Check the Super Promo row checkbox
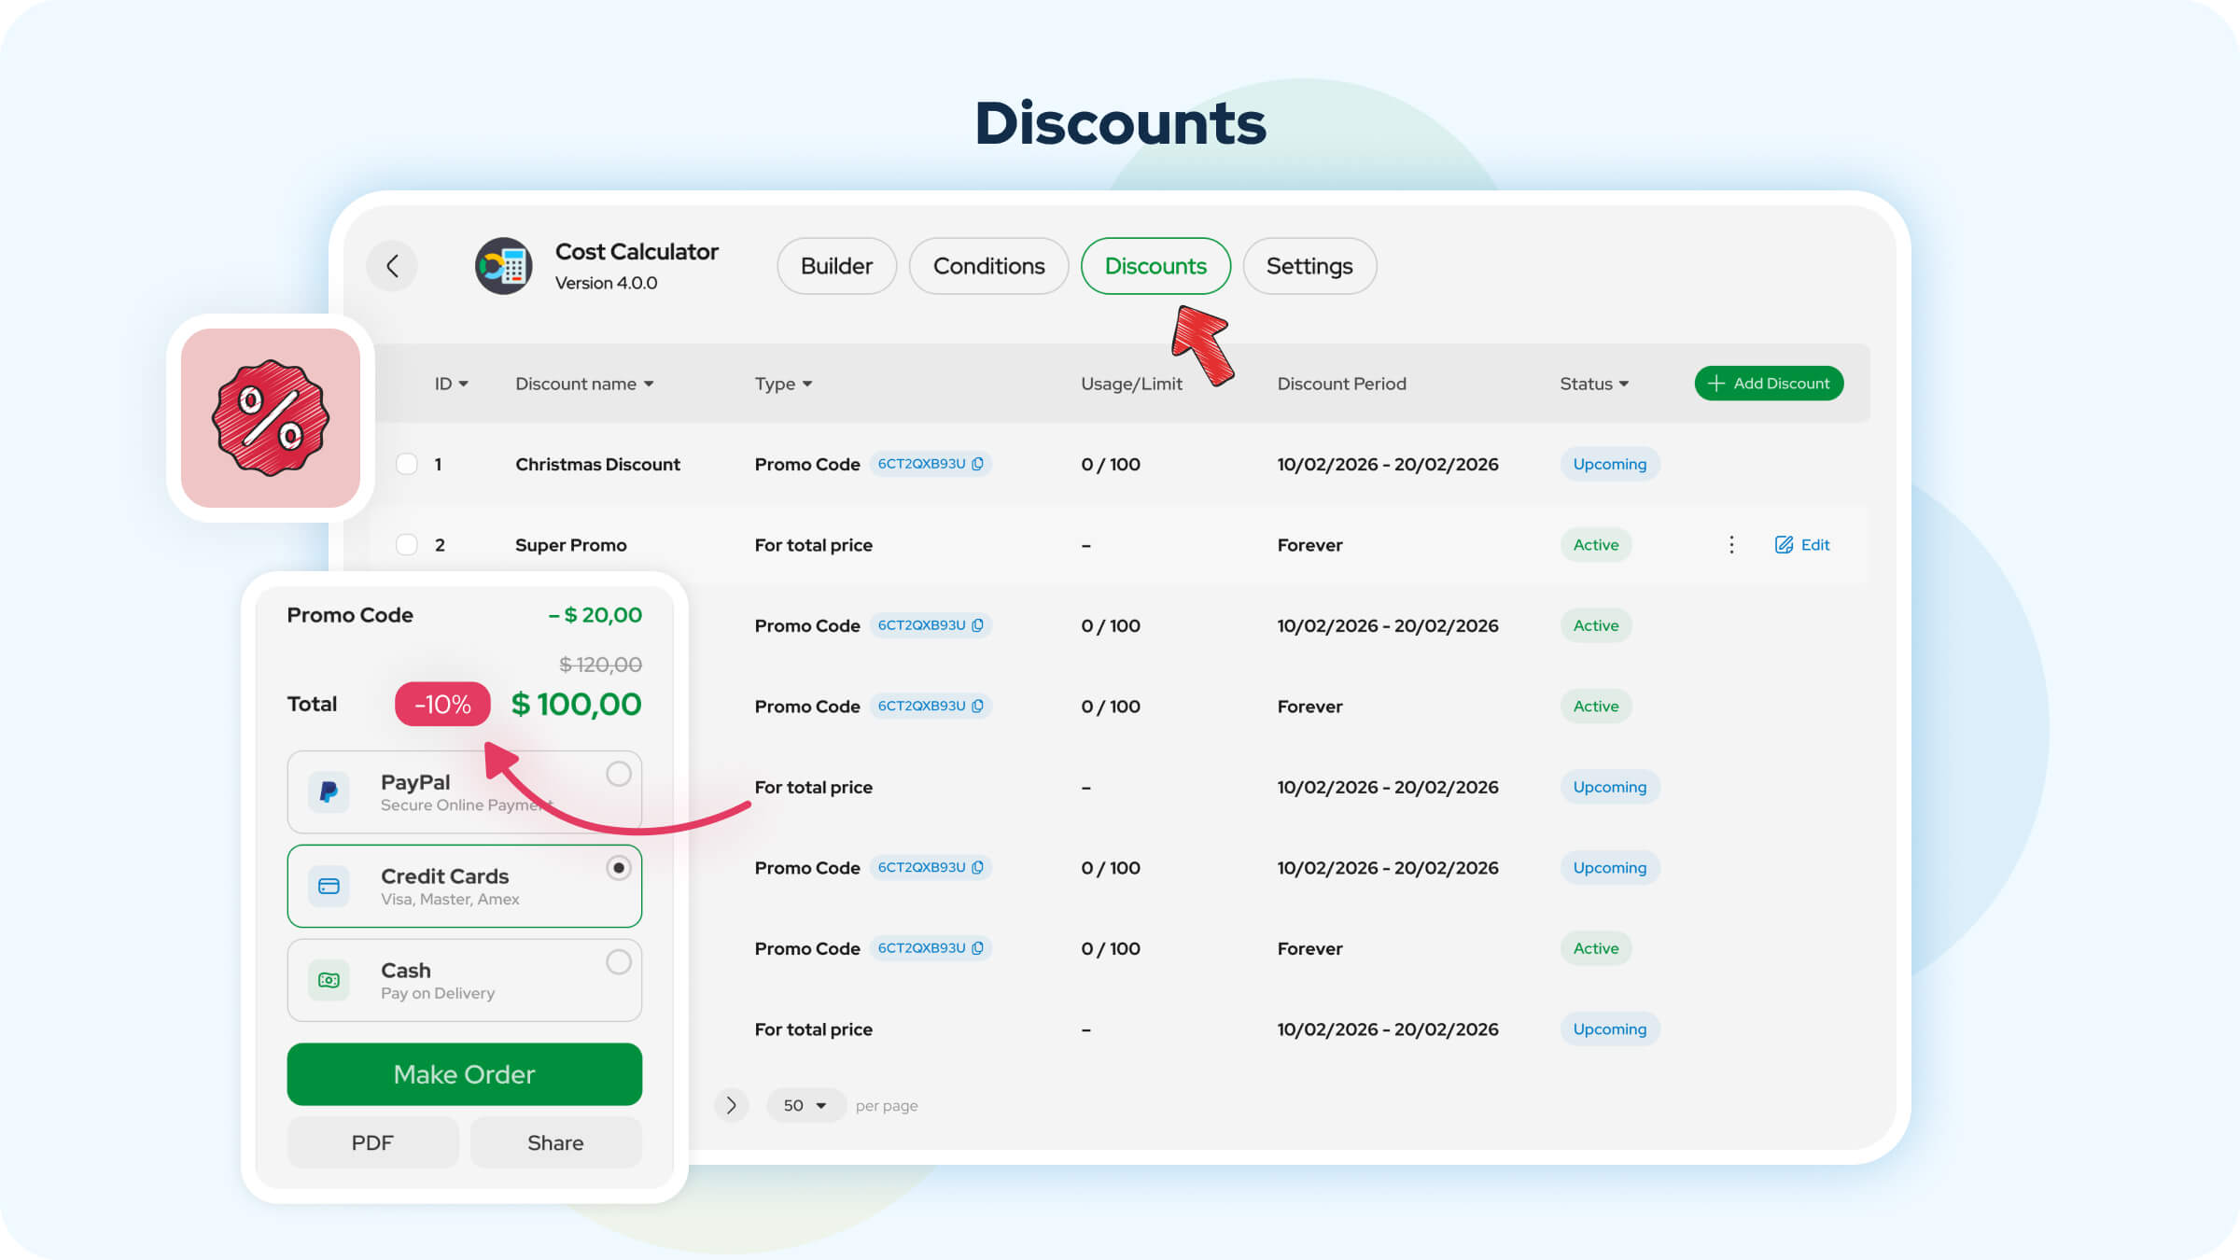Viewport: 2240px width, 1260px height. click(x=407, y=544)
